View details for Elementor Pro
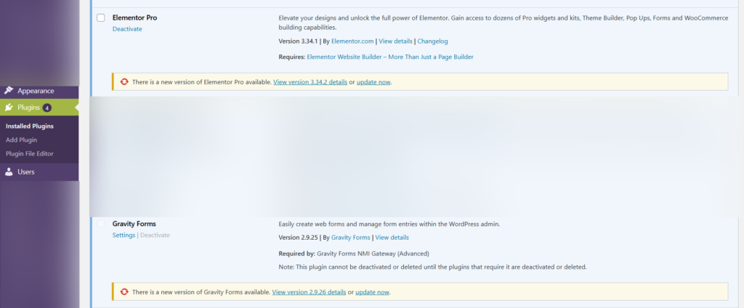Viewport: 744px width, 308px height. point(395,41)
